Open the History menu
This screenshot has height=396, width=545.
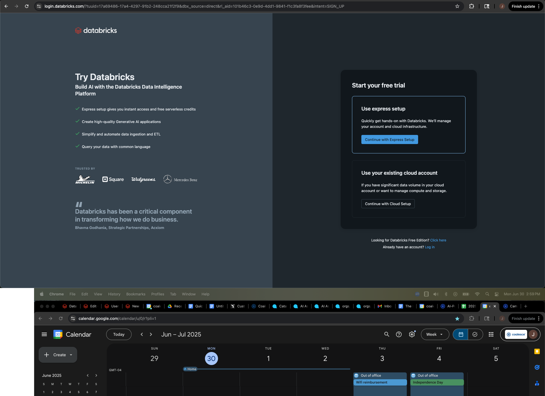pos(114,294)
